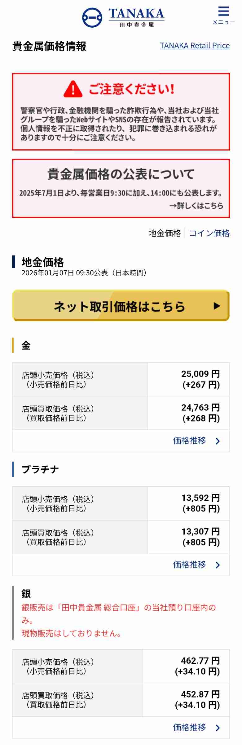This screenshot has width=242, height=745.
Task: Open the TANAKA Retail Price link
Action: (x=195, y=46)
